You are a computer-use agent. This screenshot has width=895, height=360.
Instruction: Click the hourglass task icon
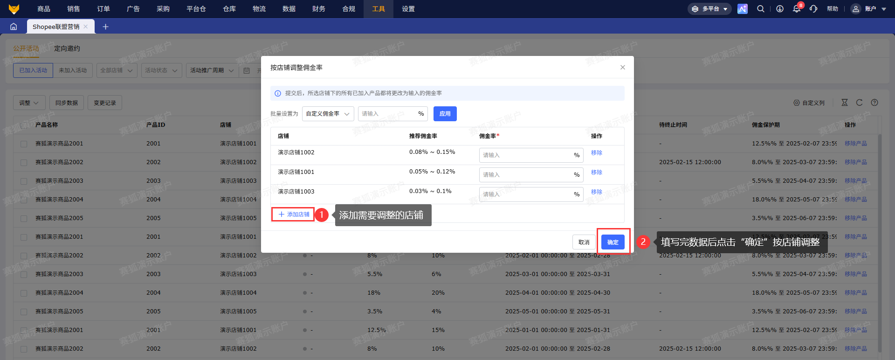point(845,103)
